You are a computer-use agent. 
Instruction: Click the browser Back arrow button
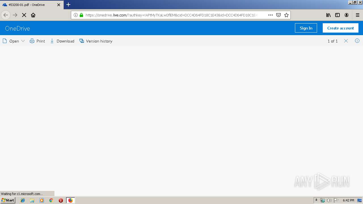pyautogui.click(x=6, y=15)
